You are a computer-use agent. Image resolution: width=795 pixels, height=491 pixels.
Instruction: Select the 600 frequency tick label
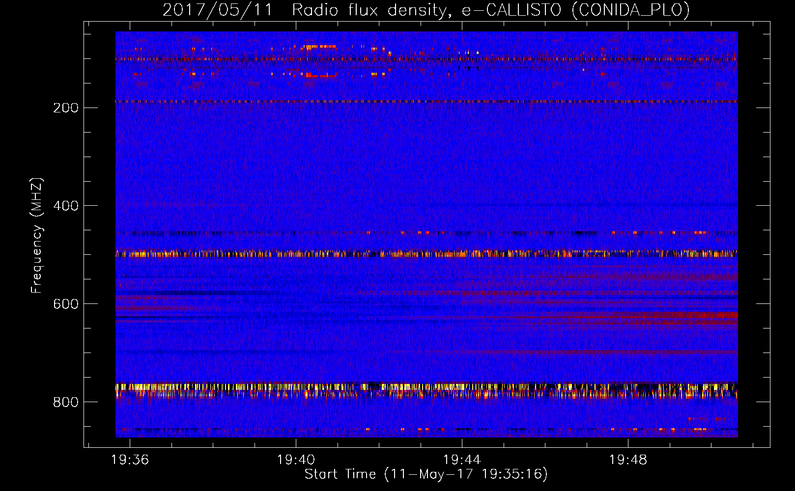pos(65,304)
